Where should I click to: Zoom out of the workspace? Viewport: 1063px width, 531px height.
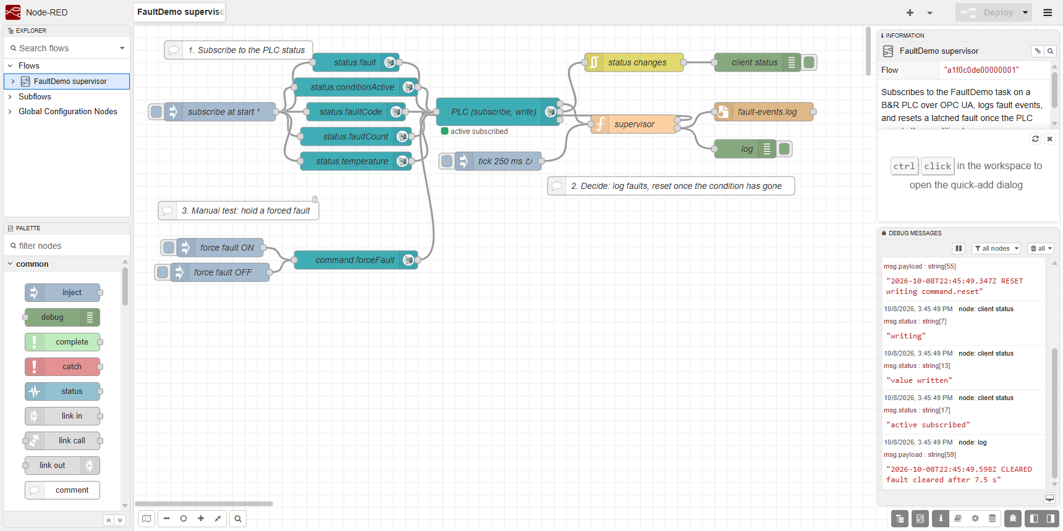(x=166, y=519)
